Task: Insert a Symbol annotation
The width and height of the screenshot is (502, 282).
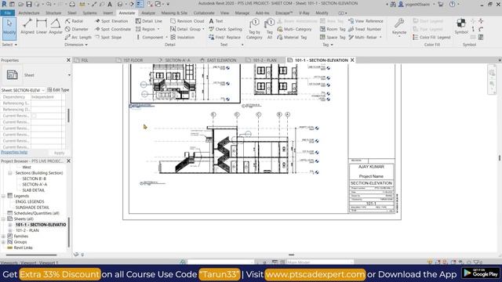Action: point(461,27)
